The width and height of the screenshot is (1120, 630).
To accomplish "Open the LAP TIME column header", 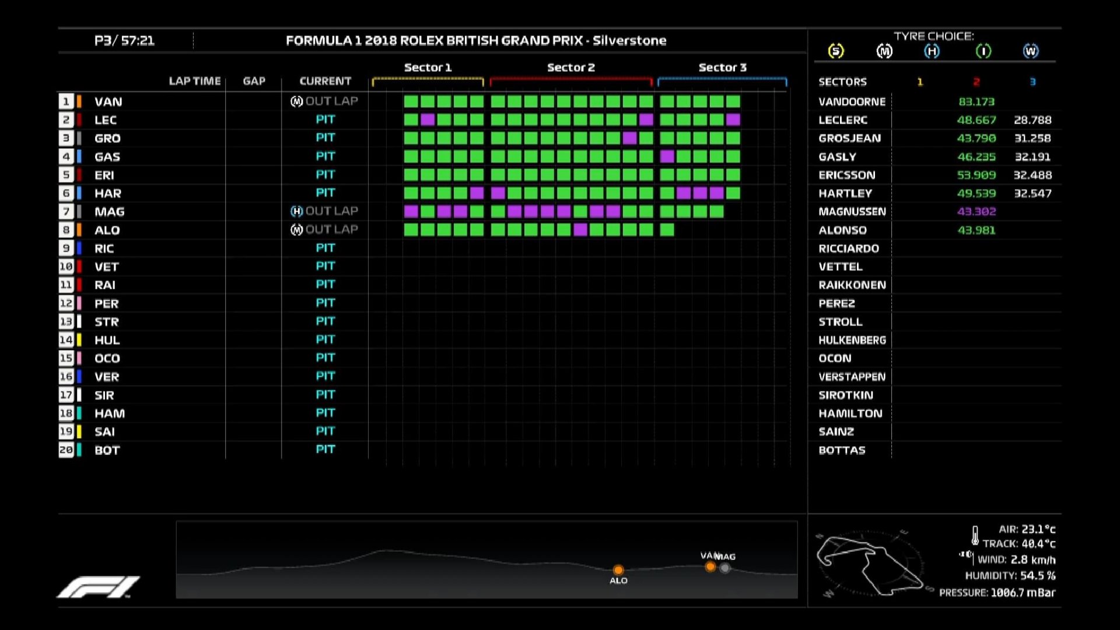I will pyautogui.click(x=194, y=81).
